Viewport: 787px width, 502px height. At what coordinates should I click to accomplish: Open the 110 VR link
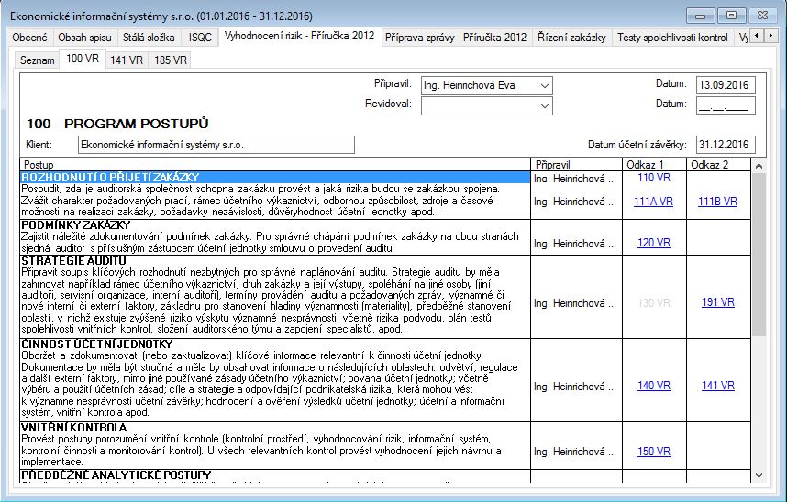(x=653, y=178)
